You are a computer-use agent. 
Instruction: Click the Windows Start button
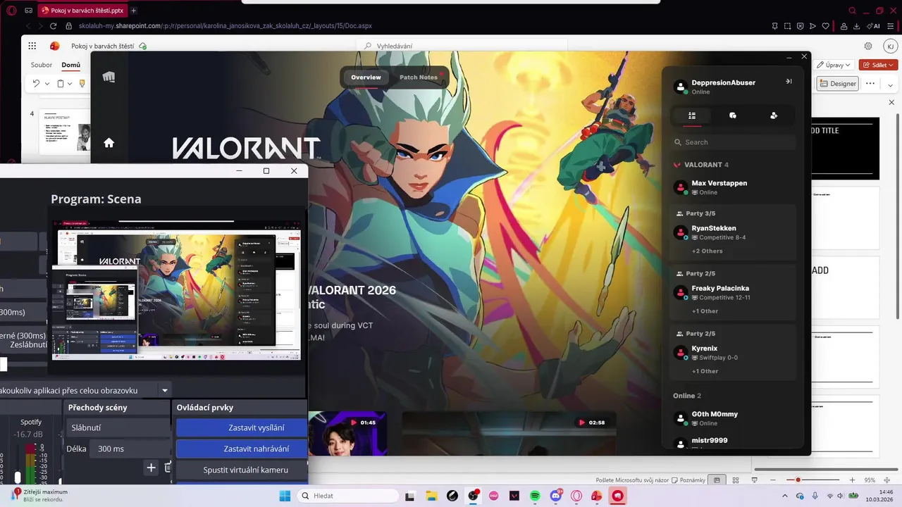click(285, 496)
